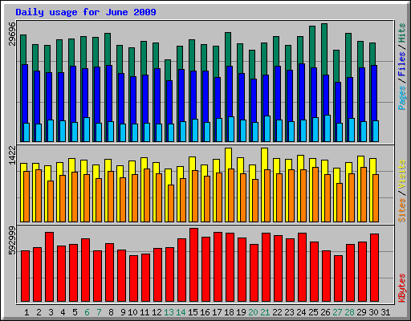
Task: Select the green Hits bar for day 26
Action: click(324, 50)
